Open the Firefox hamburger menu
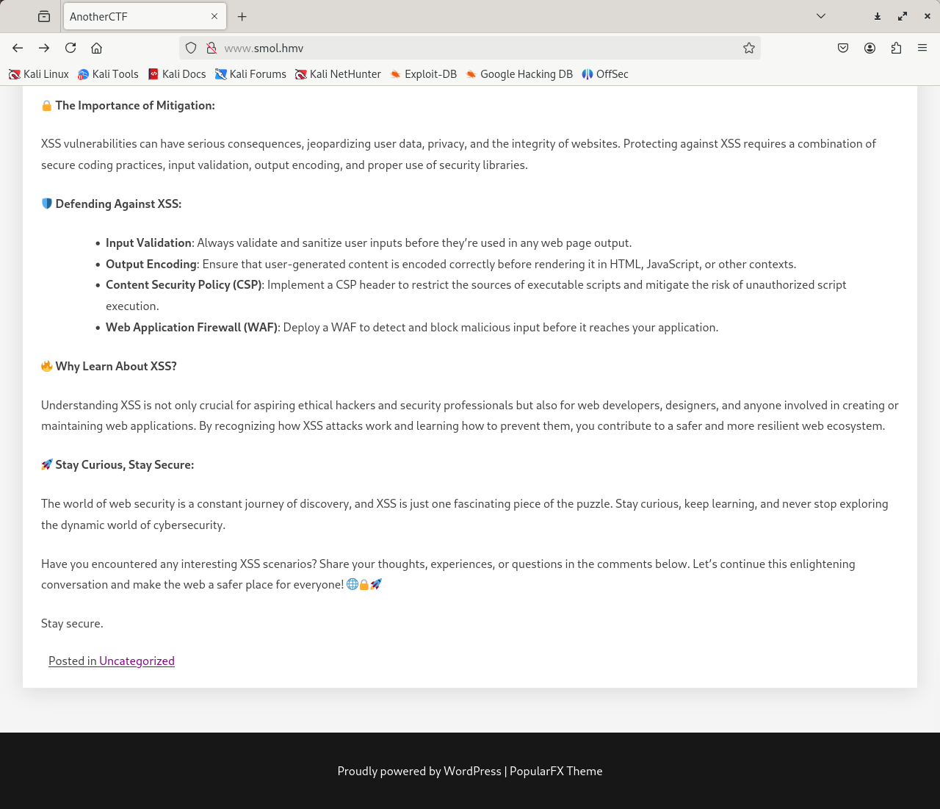The image size is (940, 809). point(922,48)
